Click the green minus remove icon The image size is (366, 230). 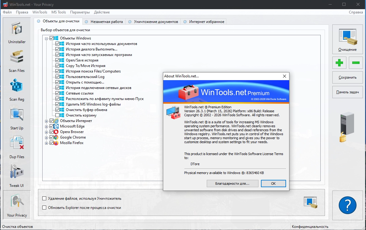coord(356,63)
